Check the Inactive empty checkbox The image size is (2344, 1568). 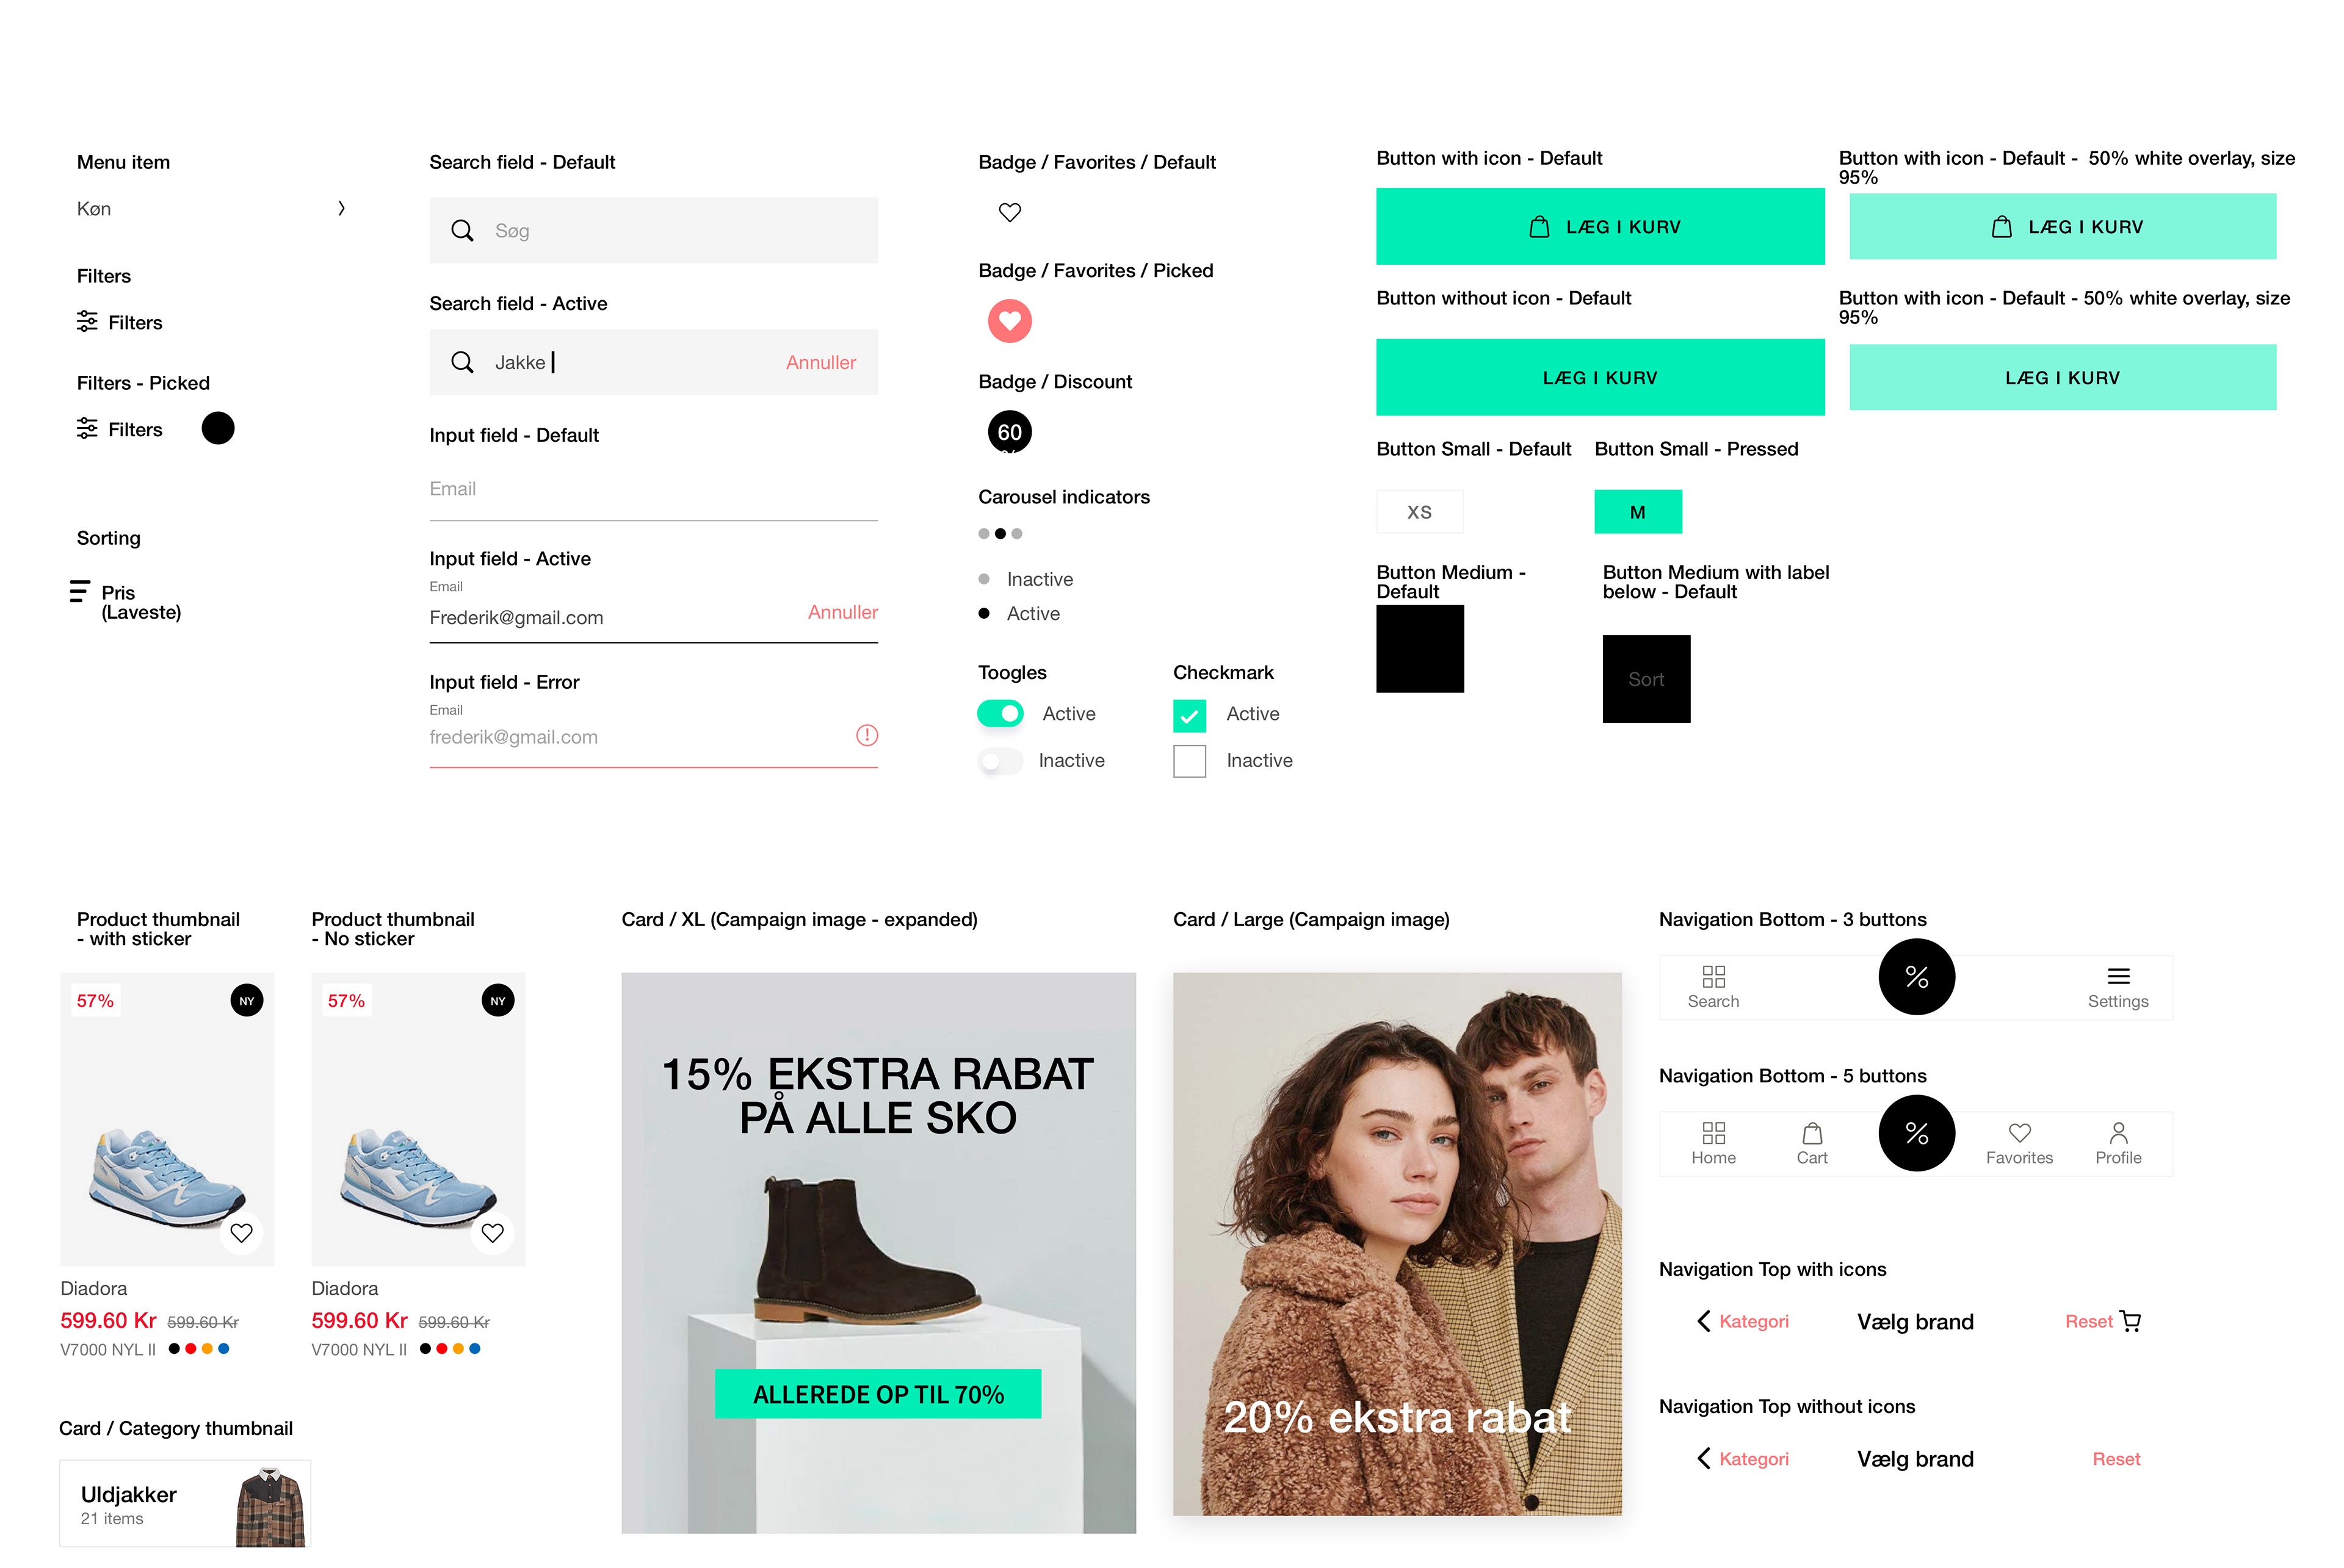[x=1188, y=761]
